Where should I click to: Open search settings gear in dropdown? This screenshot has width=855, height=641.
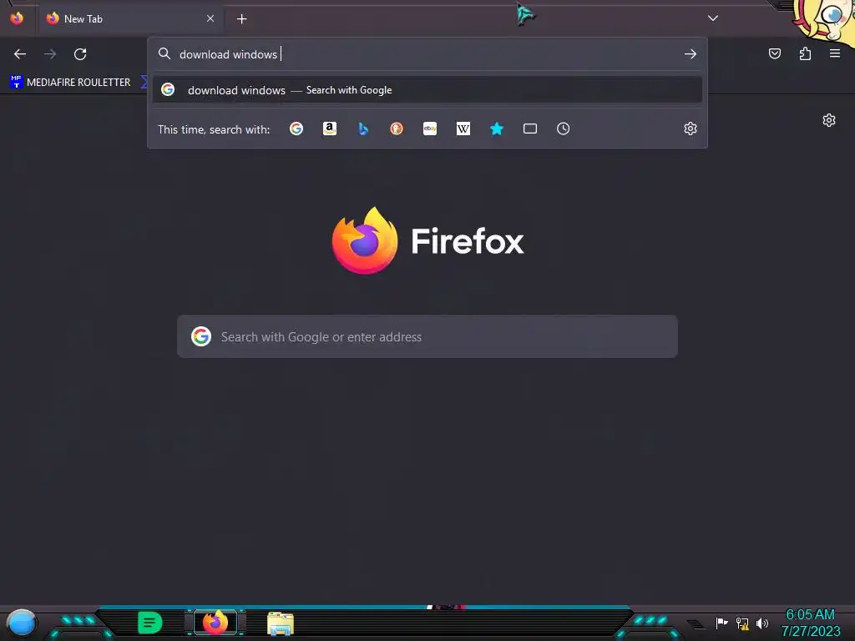(x=691, y=129)
